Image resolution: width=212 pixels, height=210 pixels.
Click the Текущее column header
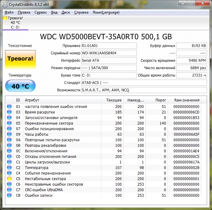pos(112,100)
